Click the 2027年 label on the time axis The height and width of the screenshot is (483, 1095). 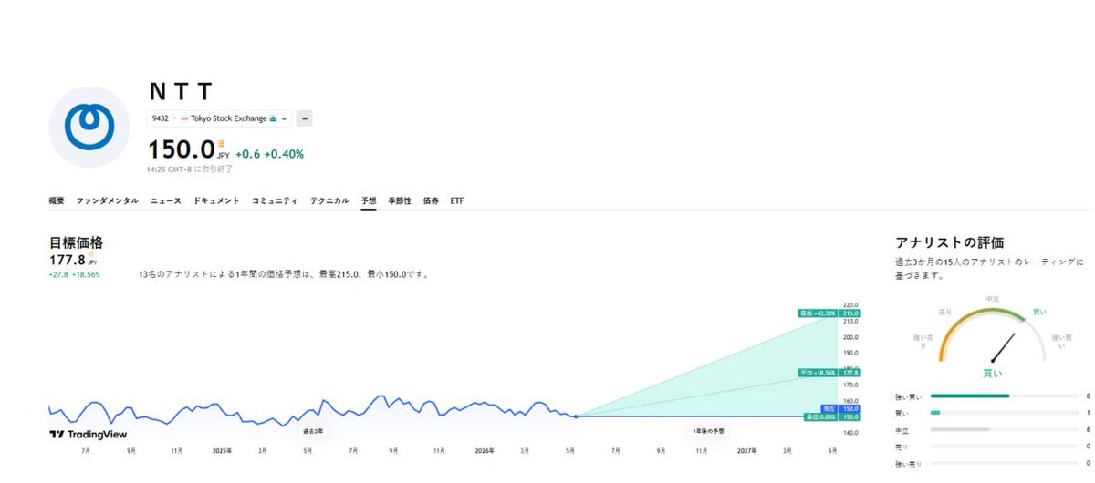[x=747, y=450]
